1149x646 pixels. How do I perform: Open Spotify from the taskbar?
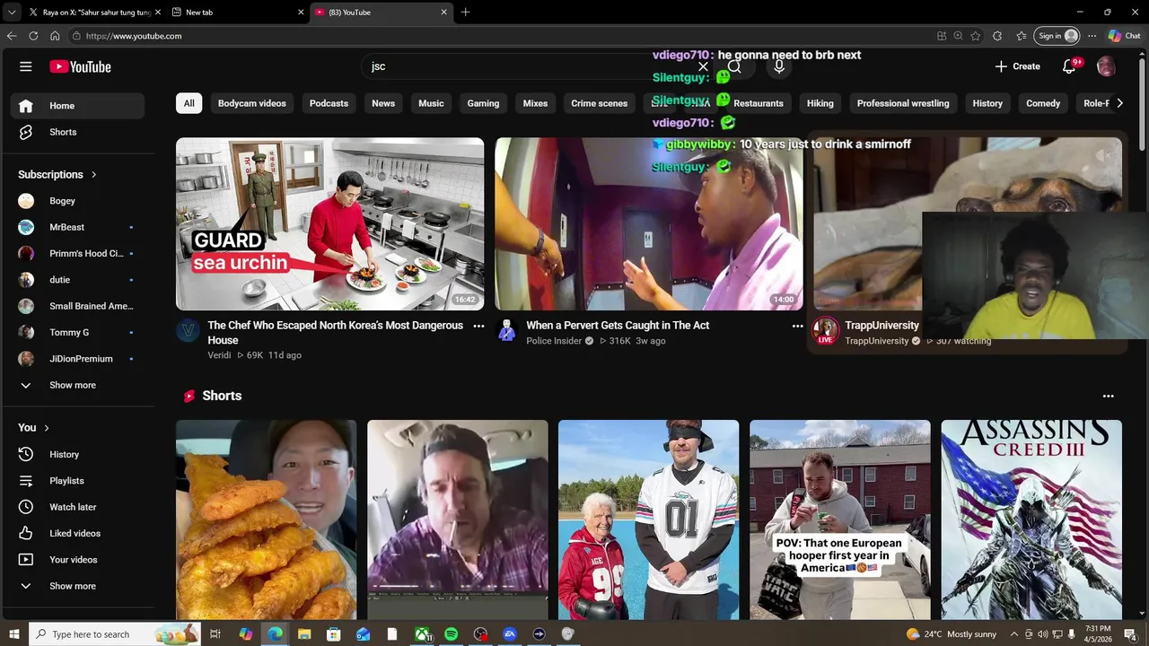click(x=451, y=634)
